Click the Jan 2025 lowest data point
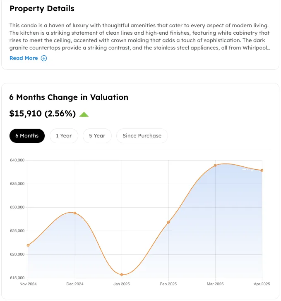Screen dimensions: 281x301 [122, 275]
